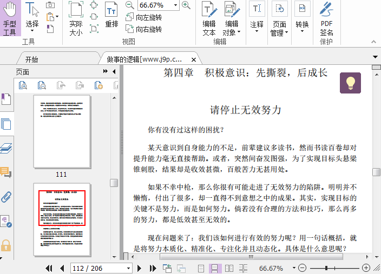This screenshot has width=381, height=274.
Task: Close the 做事的逻辑 document tab
Action: 194,59
